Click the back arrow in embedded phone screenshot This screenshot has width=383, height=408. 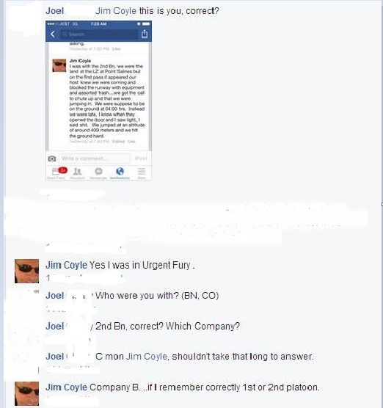(53, 34)
